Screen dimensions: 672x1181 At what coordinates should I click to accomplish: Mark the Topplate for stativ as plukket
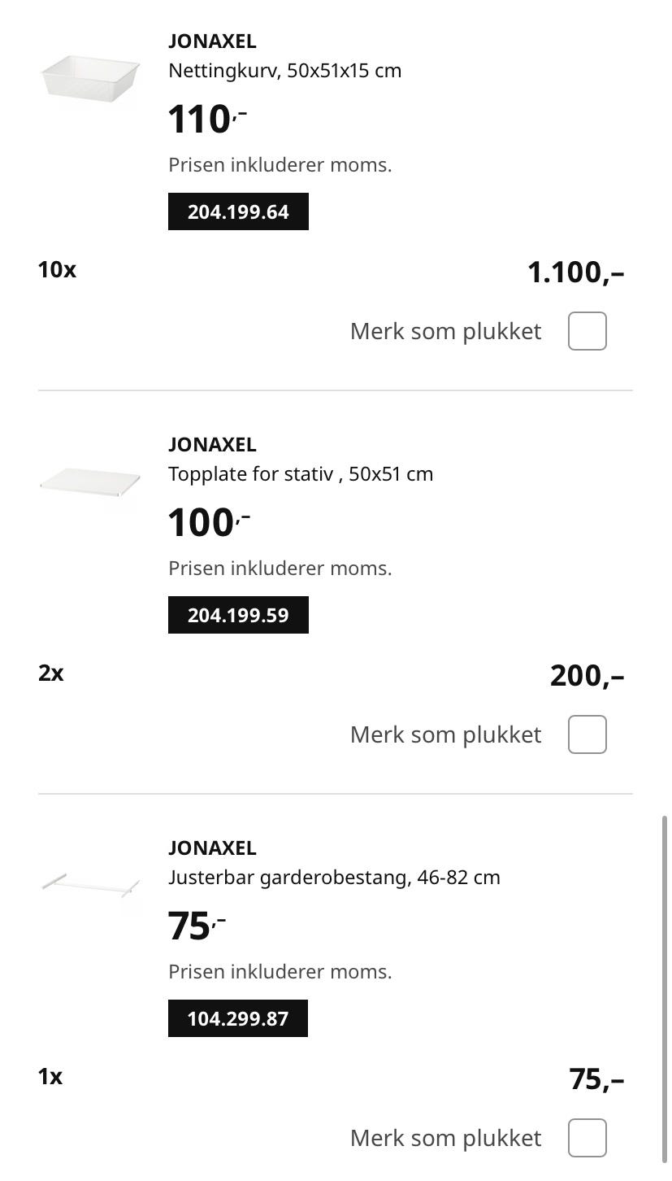point(587,734)
